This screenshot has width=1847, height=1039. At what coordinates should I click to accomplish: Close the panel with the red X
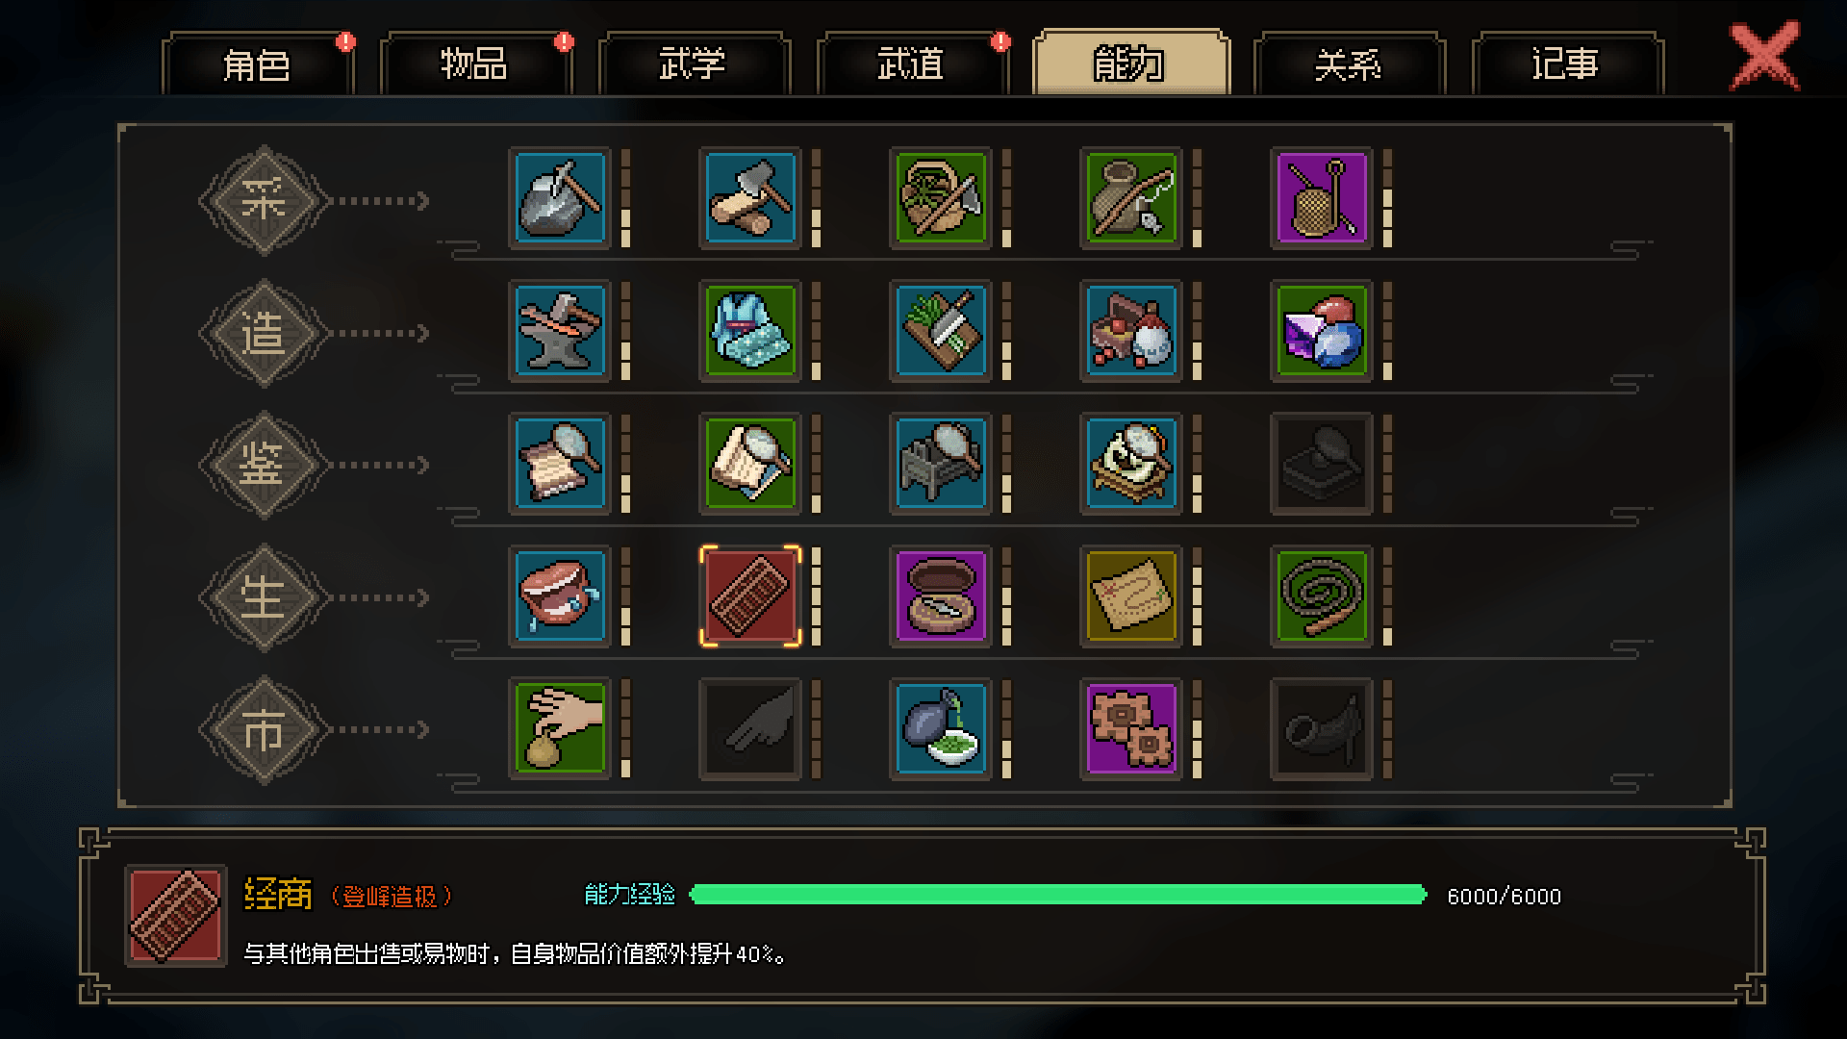1764,56
